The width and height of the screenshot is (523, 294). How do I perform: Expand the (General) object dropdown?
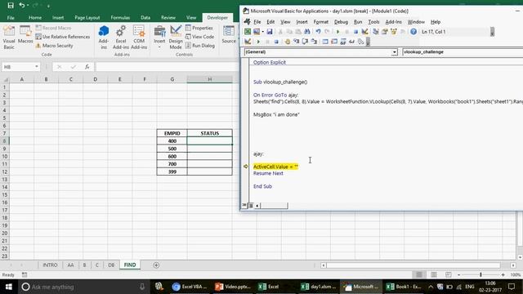click(394, 52)
